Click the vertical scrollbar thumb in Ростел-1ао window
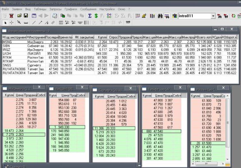 228,123
